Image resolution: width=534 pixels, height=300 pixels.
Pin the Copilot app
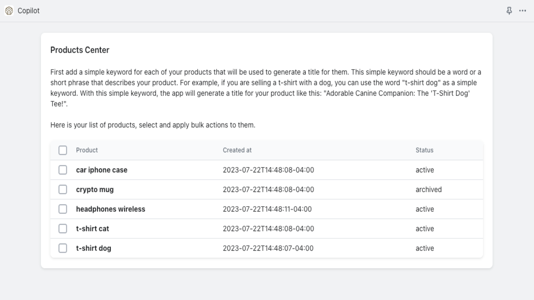509,11
